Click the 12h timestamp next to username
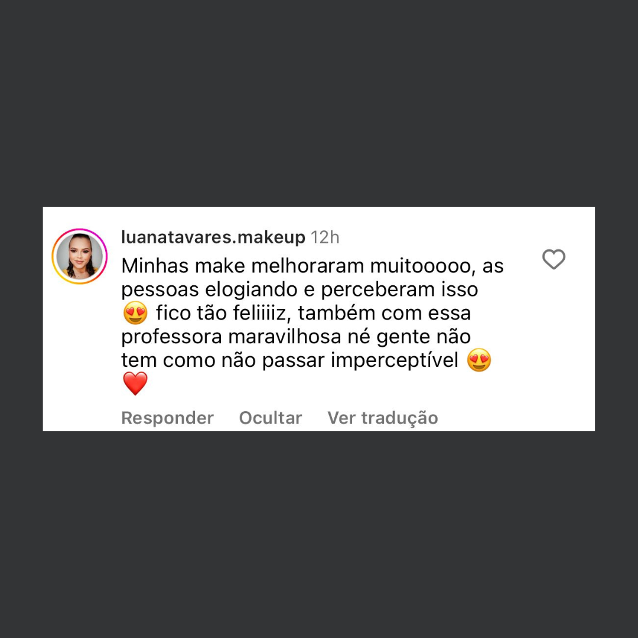 325,237
